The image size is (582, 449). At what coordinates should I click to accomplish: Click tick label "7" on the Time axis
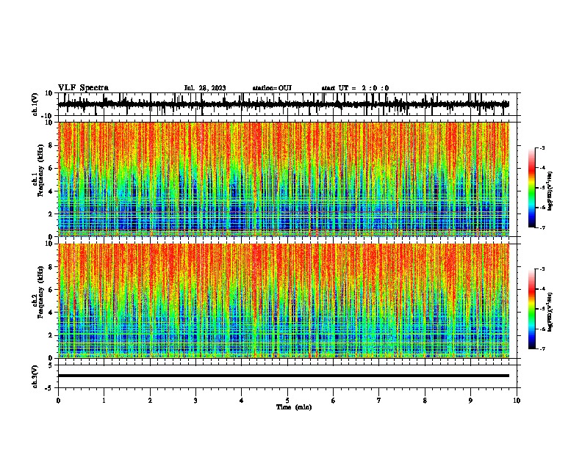point(379,401)
